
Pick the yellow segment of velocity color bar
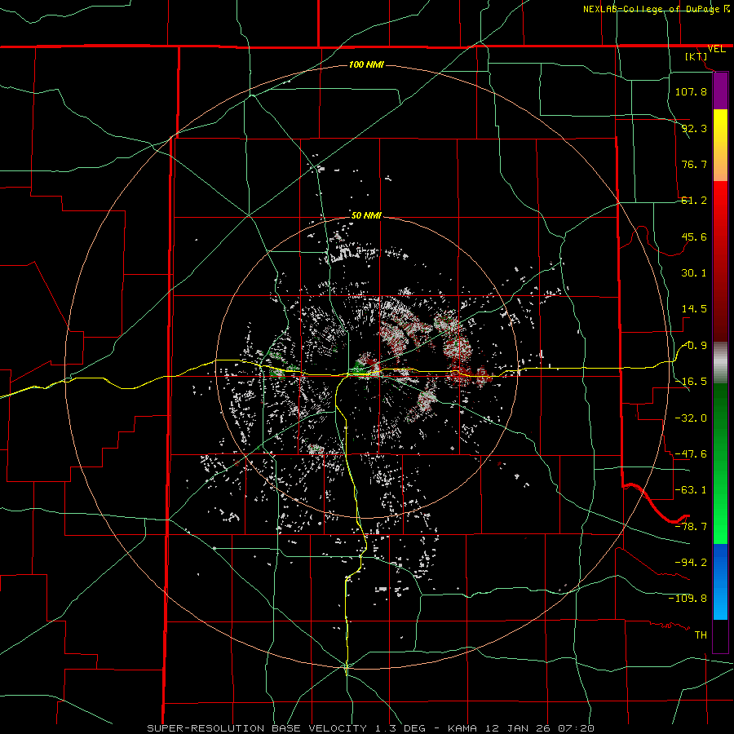pos(720,134)
